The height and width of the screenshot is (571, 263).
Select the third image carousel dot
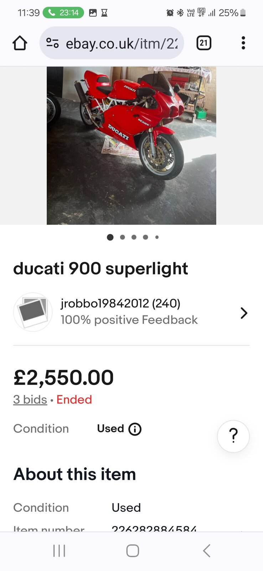click(x=134, y=237)
